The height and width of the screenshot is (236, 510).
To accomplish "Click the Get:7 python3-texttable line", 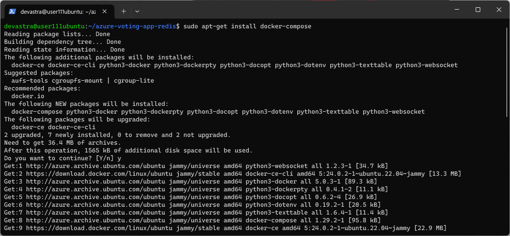I will click(x=196, y=213).
